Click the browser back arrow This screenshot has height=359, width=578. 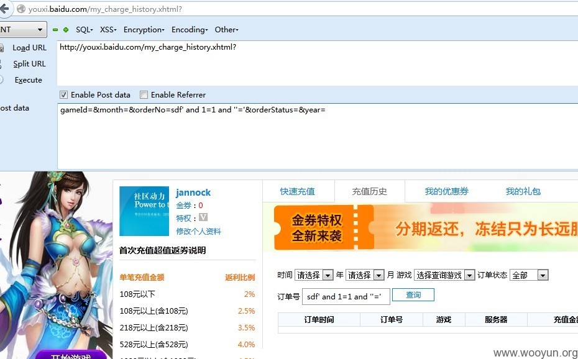pos(4,9)
